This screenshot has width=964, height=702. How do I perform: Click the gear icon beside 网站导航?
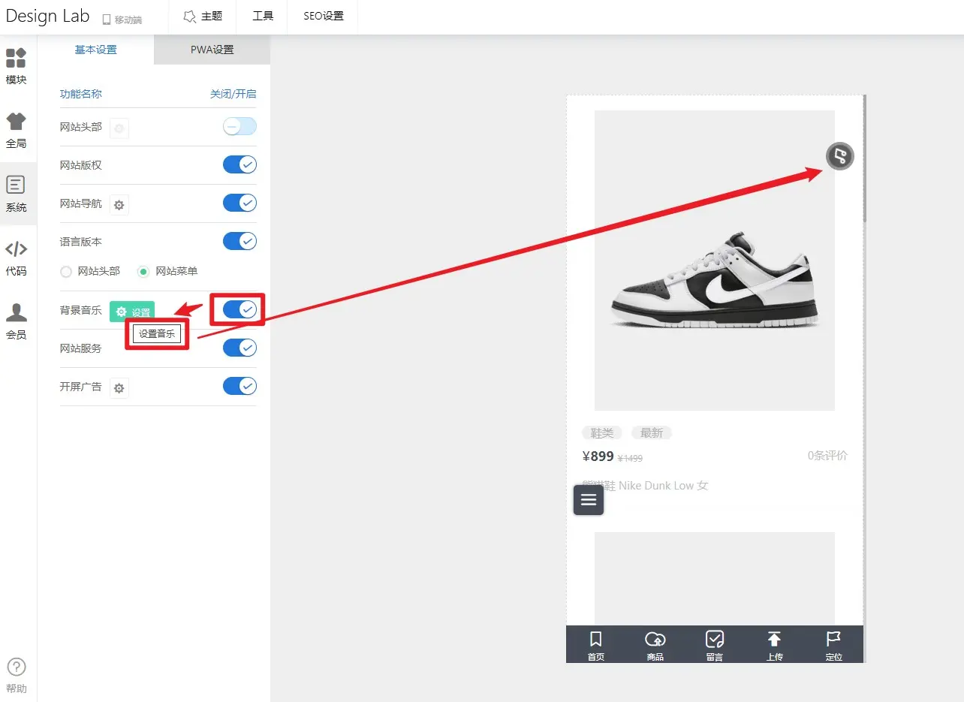tap(119, 204)
